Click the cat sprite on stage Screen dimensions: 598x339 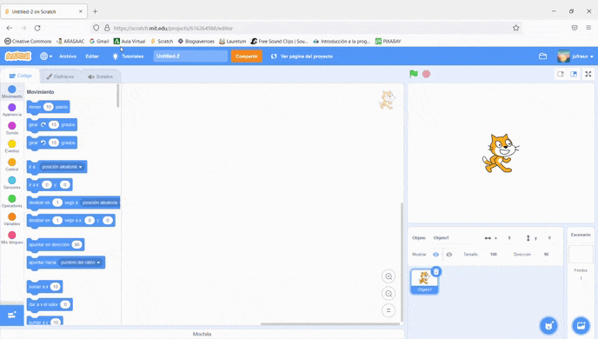(501, 153)
